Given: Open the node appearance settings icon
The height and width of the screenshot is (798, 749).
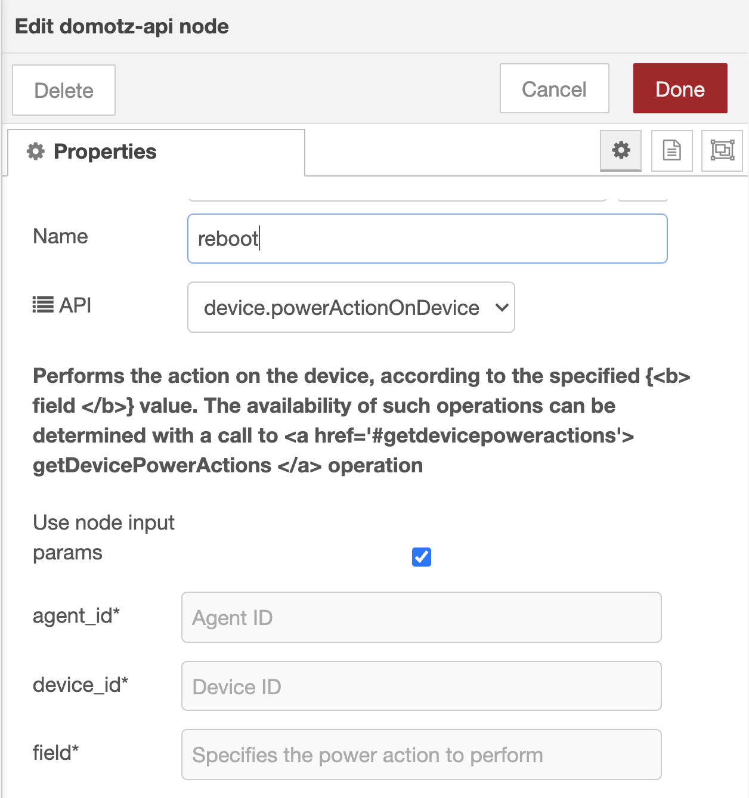Looking at the screenshot, I should (722, 150).
